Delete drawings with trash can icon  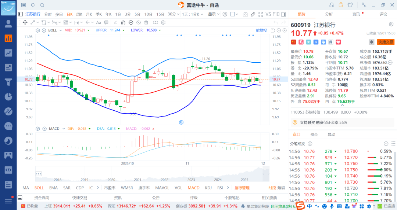point(146,22)
